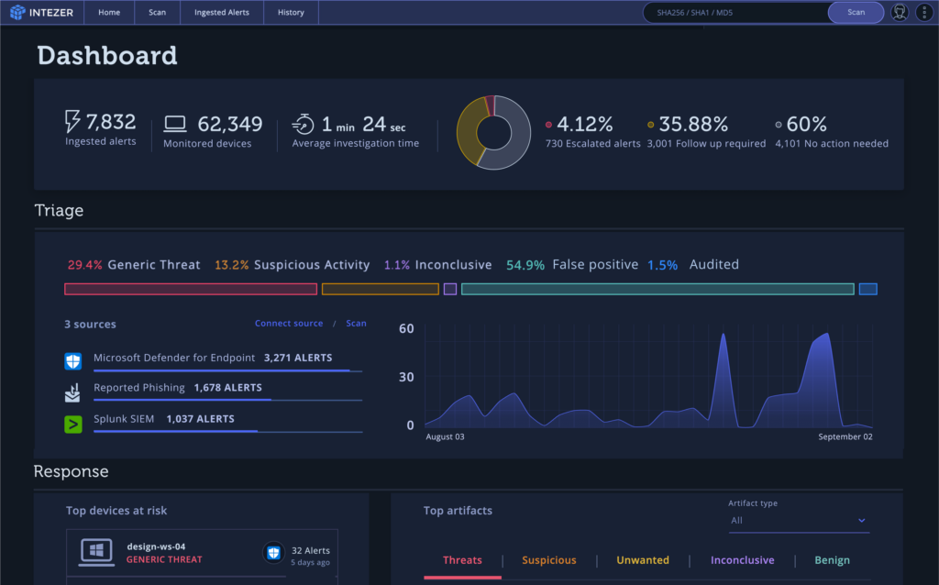939x585 pixels.
Task: Open the History menu item
Action: pyautogui.click(x=291, y=12)
